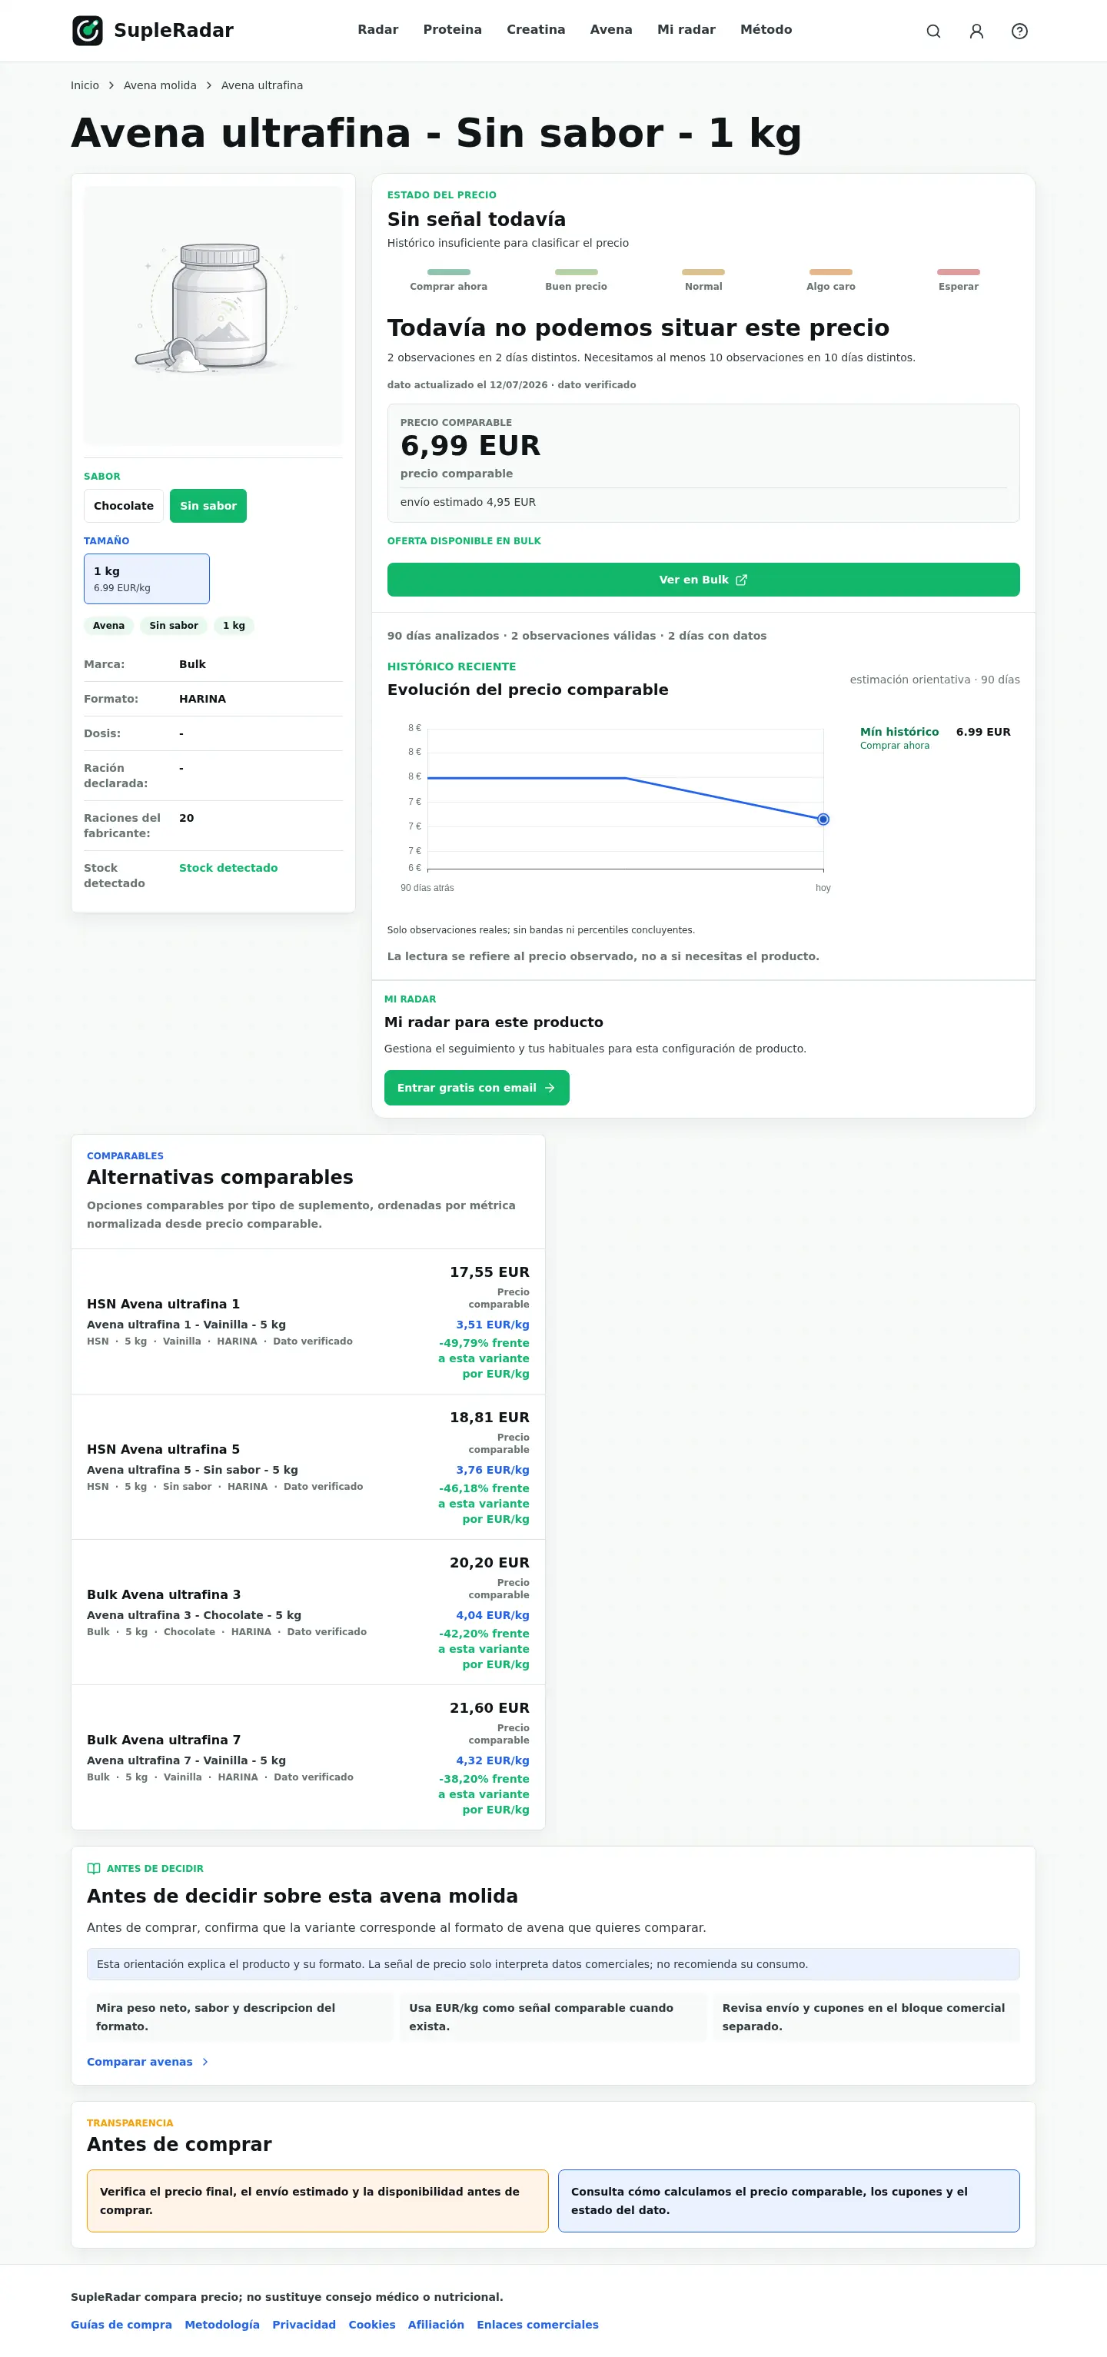This screenshot has height=2357, width=1107.
Task: Go to Inicio breadcrumb link
Action: (85, 85)
